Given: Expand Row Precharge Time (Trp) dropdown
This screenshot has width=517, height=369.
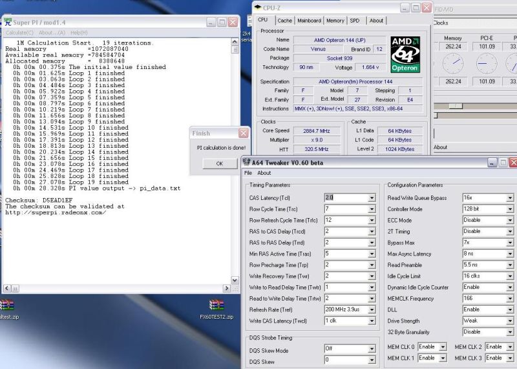Looking at the screenshot, I should pos(372,265).
